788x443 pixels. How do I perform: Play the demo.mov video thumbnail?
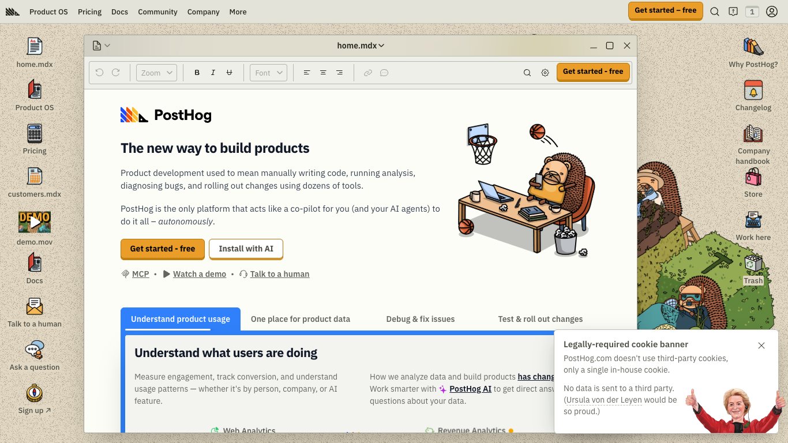(35, 222)
